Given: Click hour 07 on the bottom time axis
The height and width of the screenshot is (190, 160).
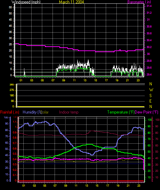Looking at the screenshot, I should click(x=55, y=186).
